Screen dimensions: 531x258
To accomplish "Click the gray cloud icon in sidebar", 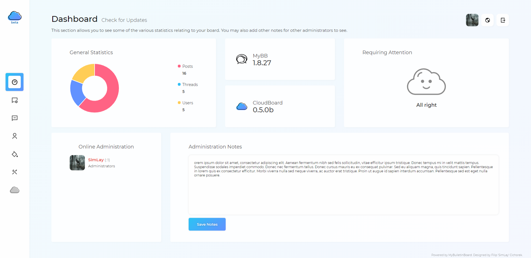I will [x=15, y=190].
